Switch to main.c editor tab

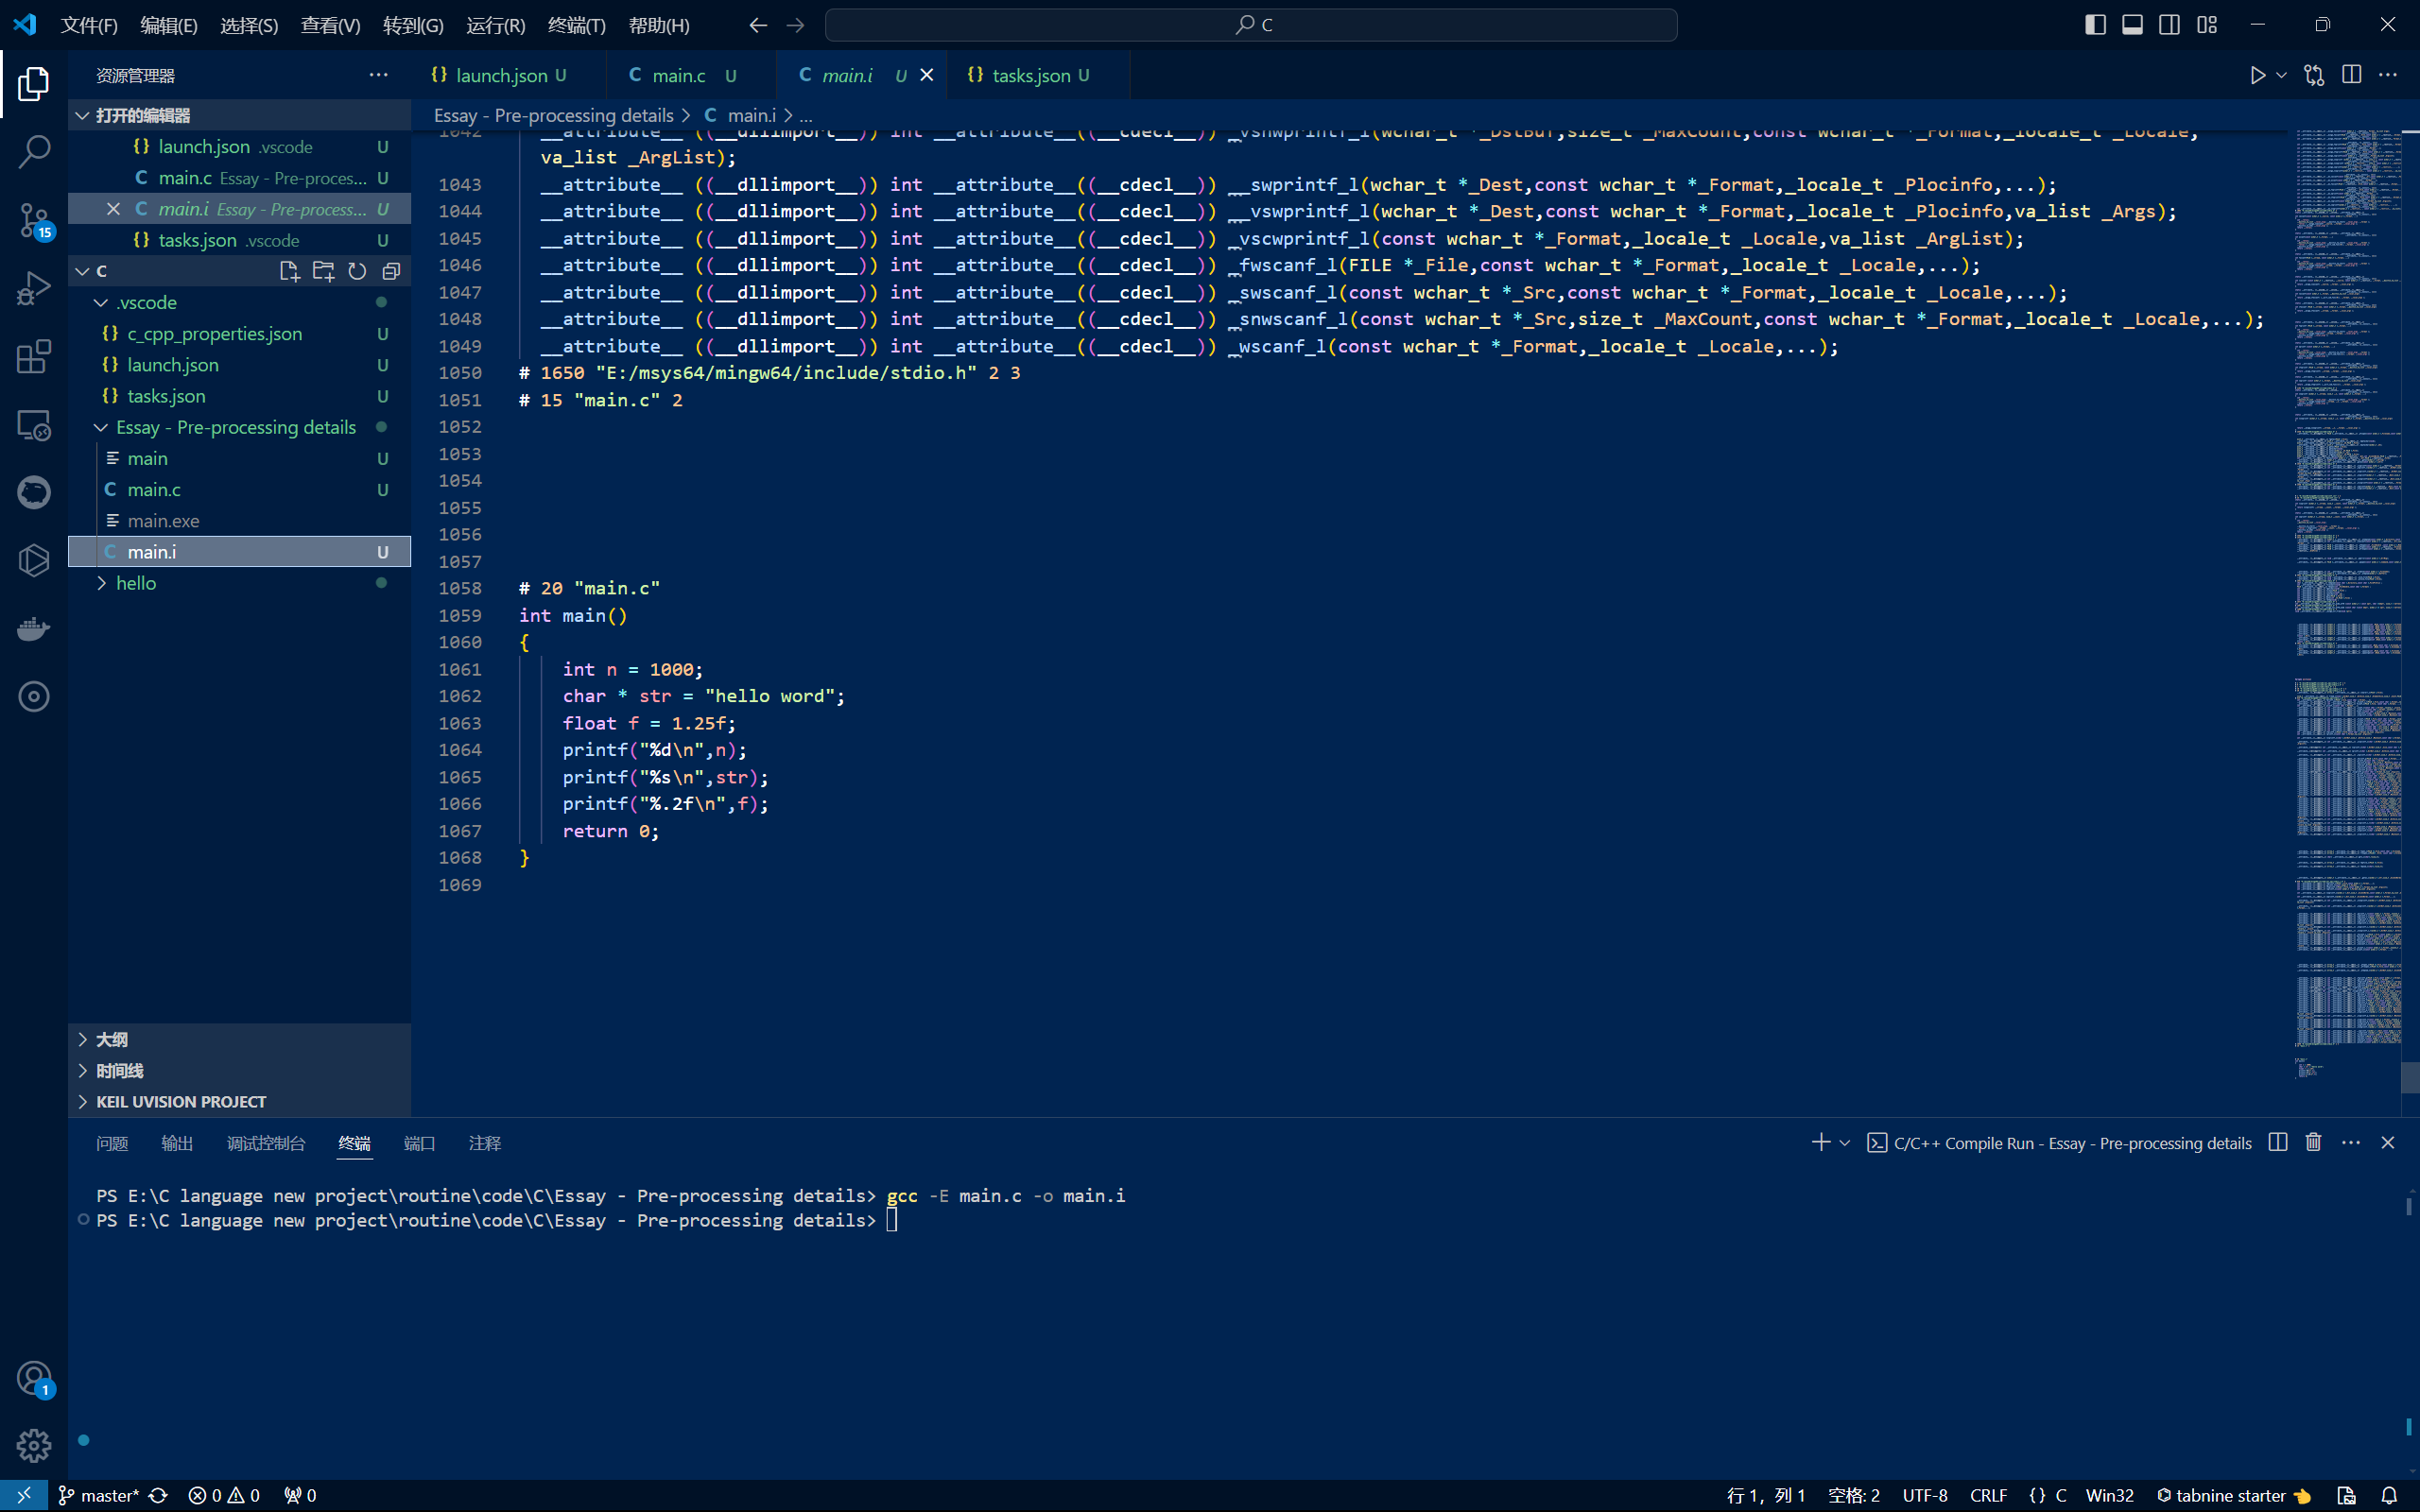[691, 75]
